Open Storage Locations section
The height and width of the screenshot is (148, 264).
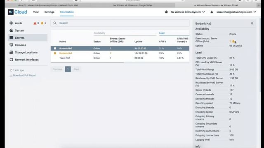tap(26, 52)
